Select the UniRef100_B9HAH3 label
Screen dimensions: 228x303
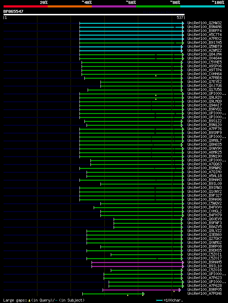pyautogui.click(x=204, y=180)
